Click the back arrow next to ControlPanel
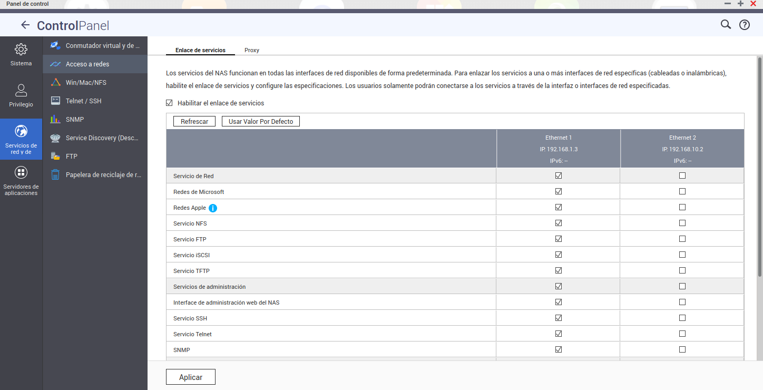 pyautogui.click(x=25, y=25)
